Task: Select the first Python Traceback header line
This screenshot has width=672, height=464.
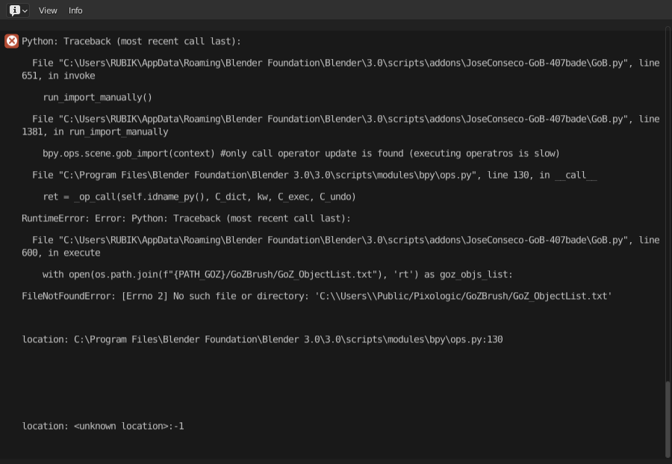Action: coord(131,41)
